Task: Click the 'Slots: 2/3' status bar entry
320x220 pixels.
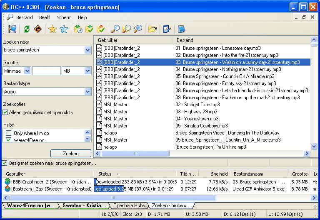Action: pos(132,214)
